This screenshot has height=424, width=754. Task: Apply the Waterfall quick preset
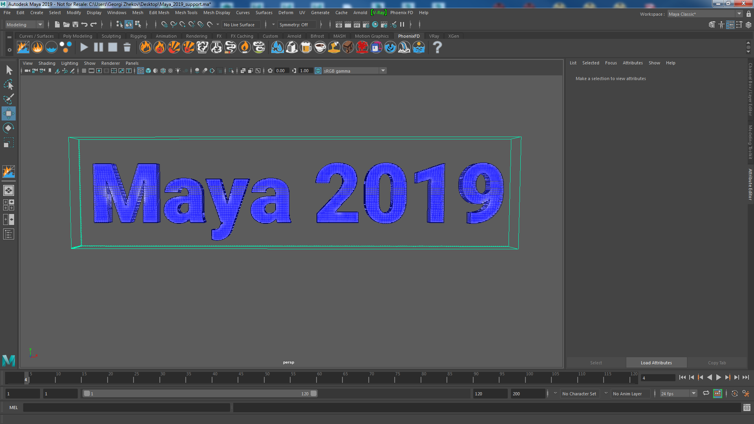pos(404,48)
